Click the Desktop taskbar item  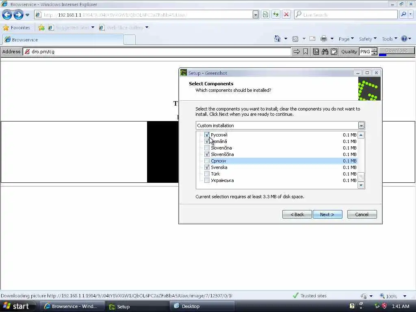202,306
